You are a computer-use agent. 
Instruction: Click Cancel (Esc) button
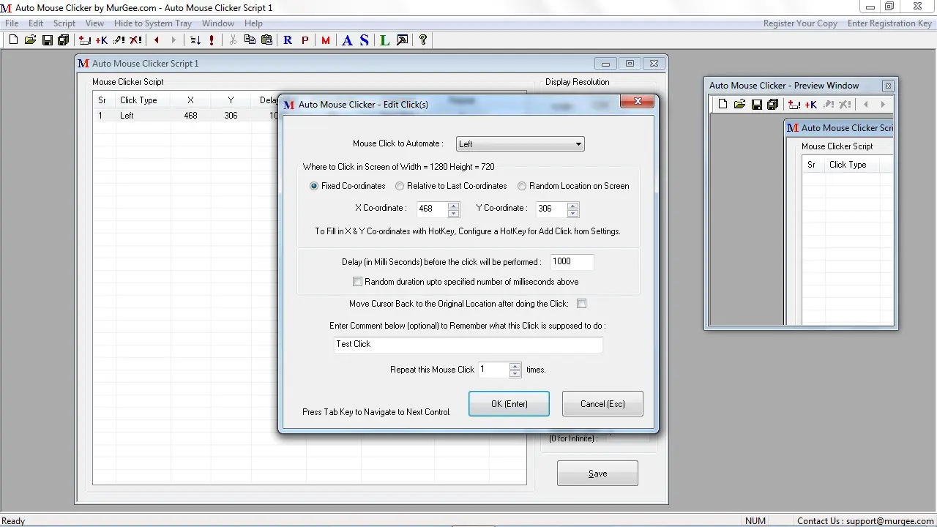602,404
